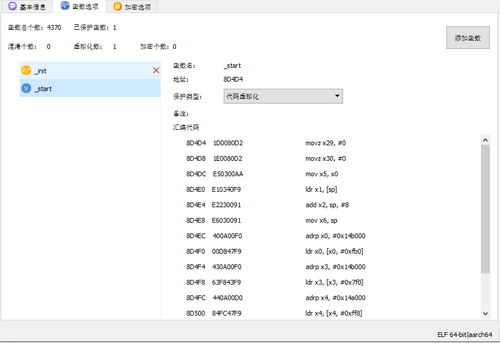Click the ldr x0, [x0, #0xfb0] instruction

point(334,251)
